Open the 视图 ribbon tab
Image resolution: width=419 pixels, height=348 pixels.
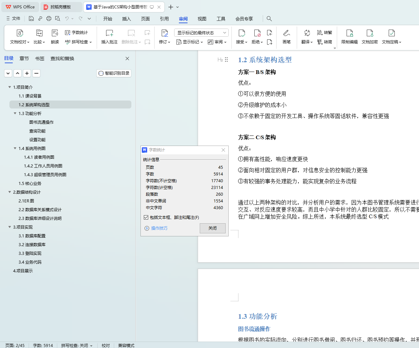click(202, 19)
